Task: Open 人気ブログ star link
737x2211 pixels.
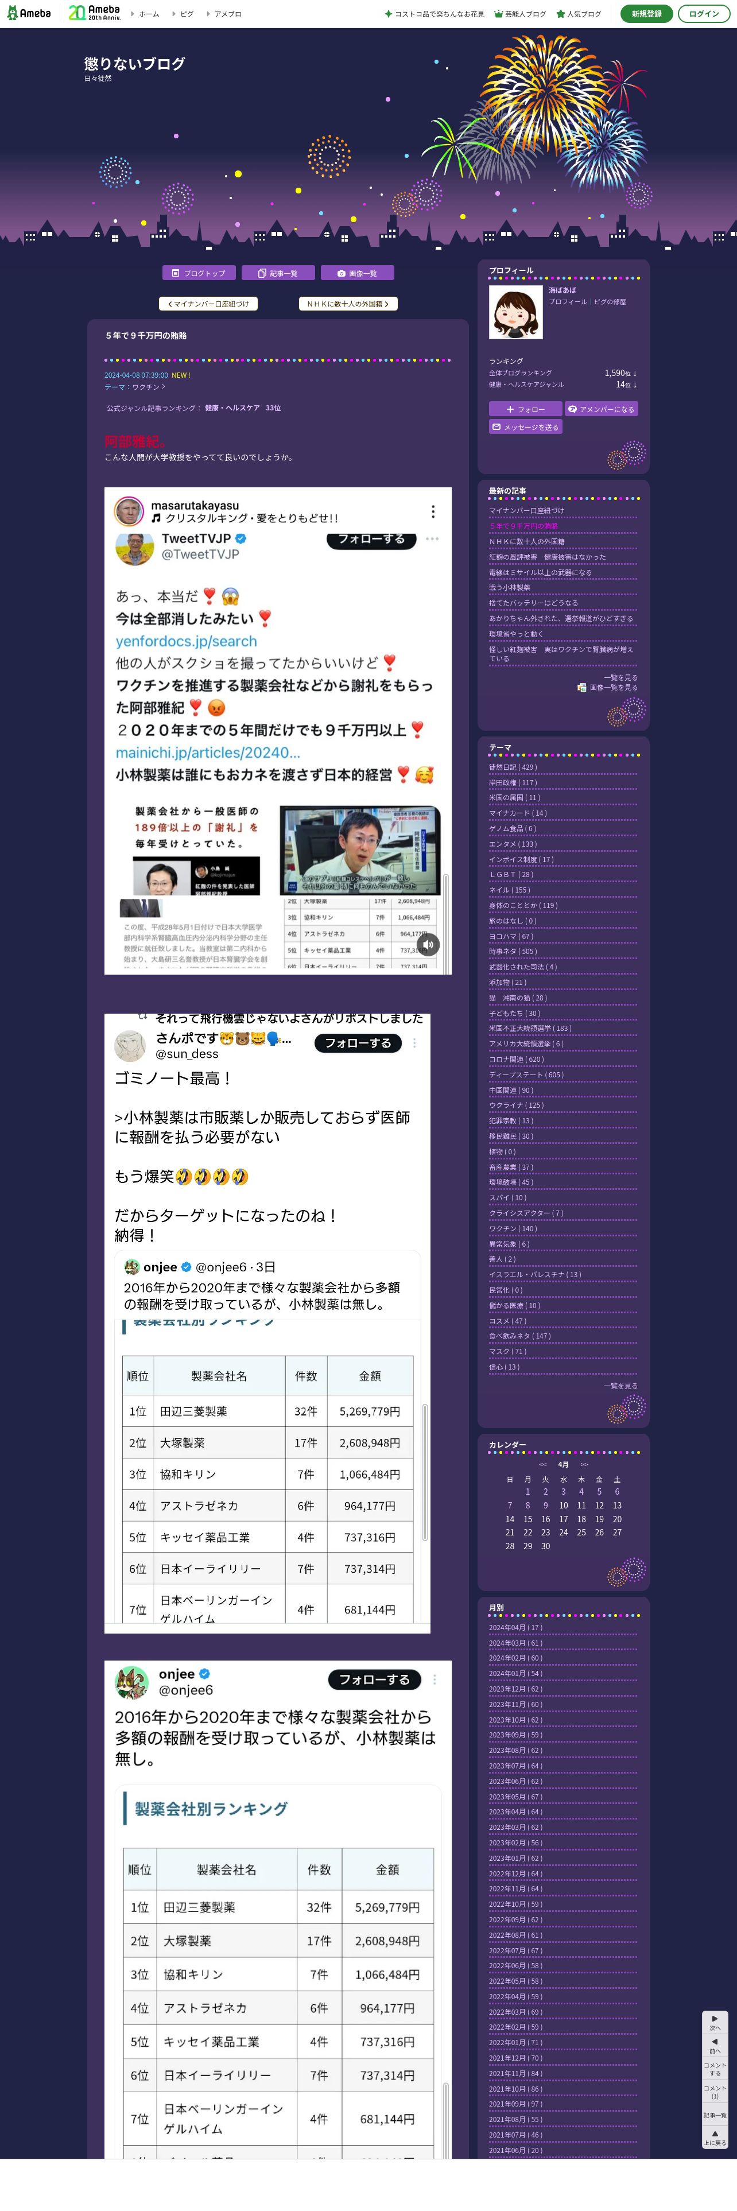Action: 579,14
